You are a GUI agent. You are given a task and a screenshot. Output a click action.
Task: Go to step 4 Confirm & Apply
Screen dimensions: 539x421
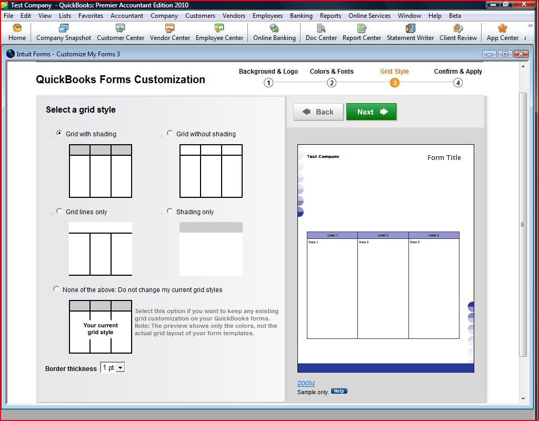click(458, 83)
